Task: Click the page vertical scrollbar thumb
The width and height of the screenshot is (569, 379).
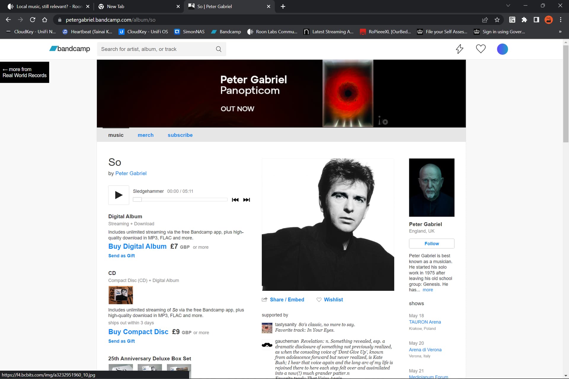Action: (x=566, y=94)
